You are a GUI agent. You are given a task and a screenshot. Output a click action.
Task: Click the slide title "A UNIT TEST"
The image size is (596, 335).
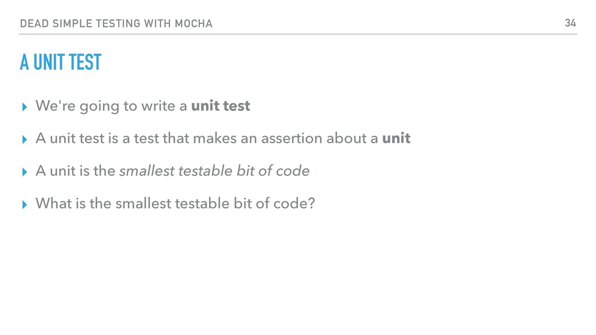point(61,62)
